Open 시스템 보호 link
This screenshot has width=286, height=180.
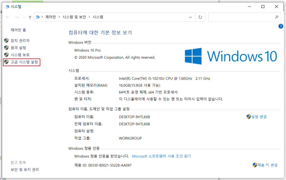(x=20, y=55)
